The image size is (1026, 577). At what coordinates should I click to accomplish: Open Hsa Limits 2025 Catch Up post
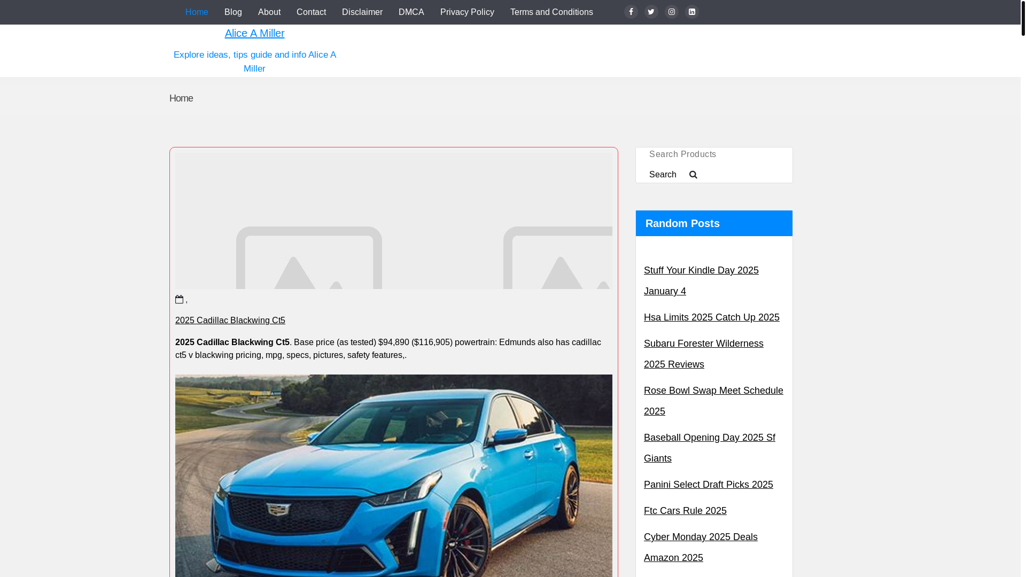pos(712,317)
